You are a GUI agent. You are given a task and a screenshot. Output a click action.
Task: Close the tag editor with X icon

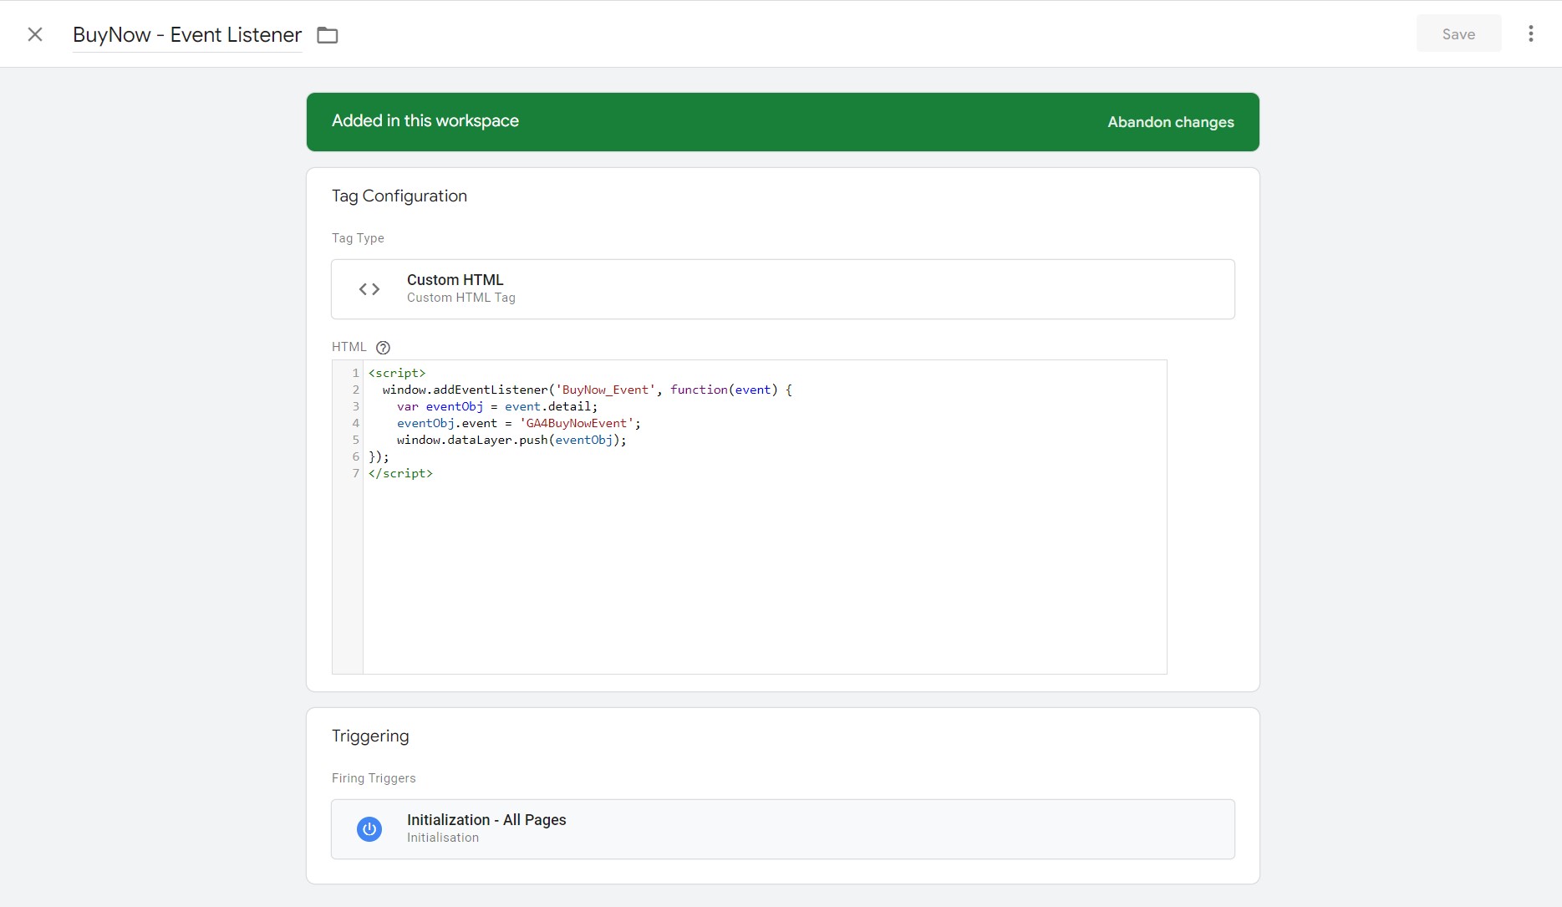[35, 34]
